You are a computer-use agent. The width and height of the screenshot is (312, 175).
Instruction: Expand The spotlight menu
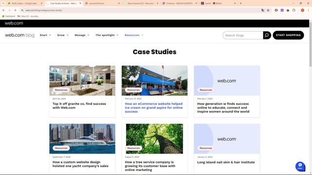point(107,35)
